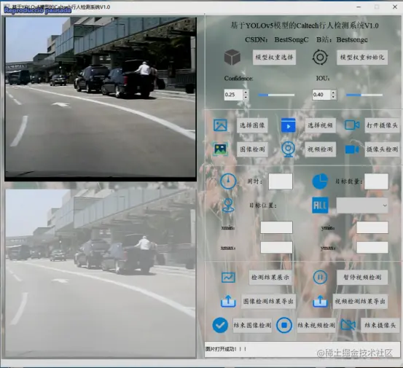Viewport: 403px width, 368px height.
Task: Click the IOU 0.40 spin box field
Action: [321, 95]
